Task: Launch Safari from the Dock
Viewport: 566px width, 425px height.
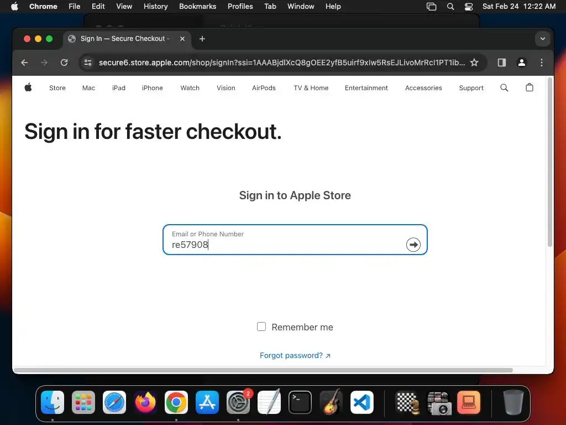Action: 114,402
